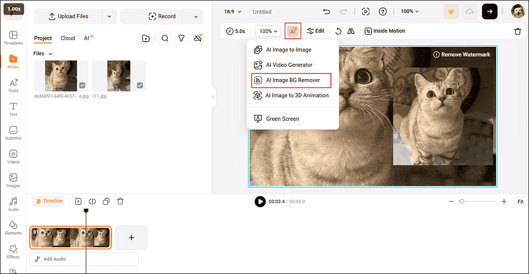Open the 100% opacity dropdown in the edit toolbar
Image resolution: width=529 pixels, height=274 pixels.
[x=268, y=31]
